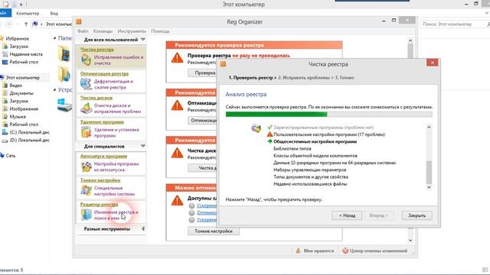Switch to Компьютер tab in Explorer ribbon
Image resolution: width=490 pixels, height=275 pixels.
(28, 14)
